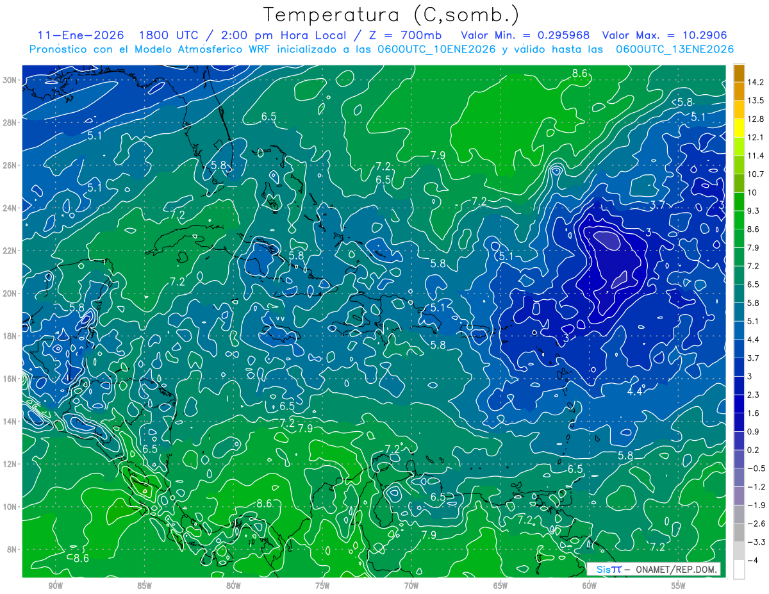The height and width of the screenshot is (594, 769).
Task: Click the latitude axis label "18N"
Action: (x=10, y=336)
